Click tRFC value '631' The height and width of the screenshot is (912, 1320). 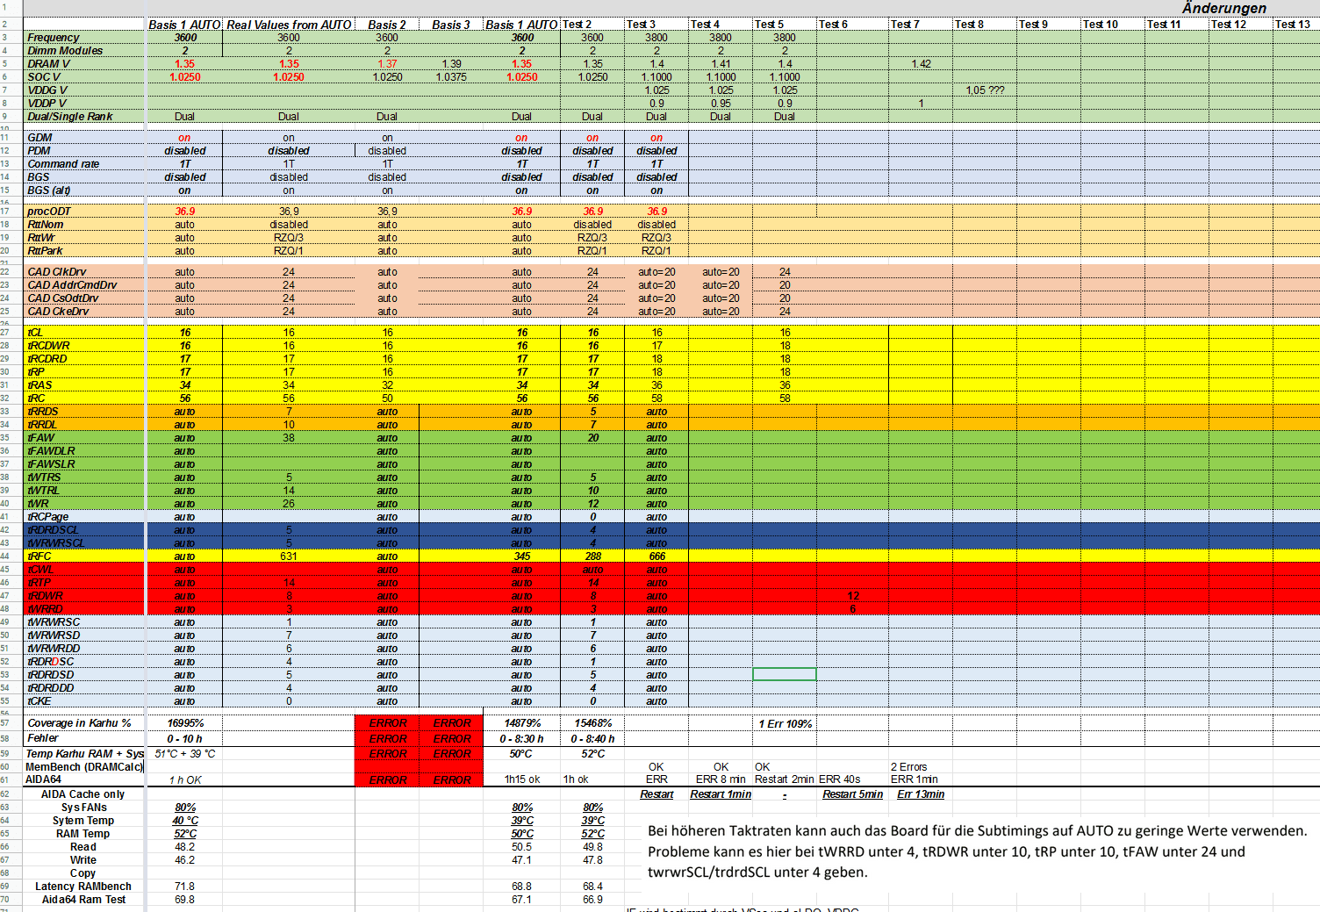[289, 557]
